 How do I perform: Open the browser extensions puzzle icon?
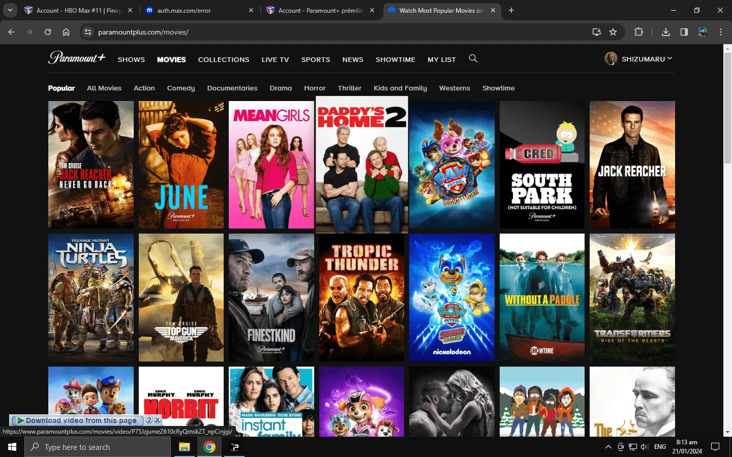tap(639, 32)
